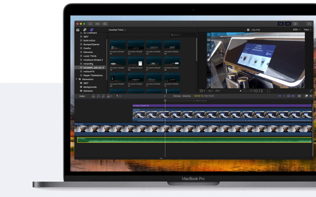Show the Transitions browser icon

pos(311,96)
